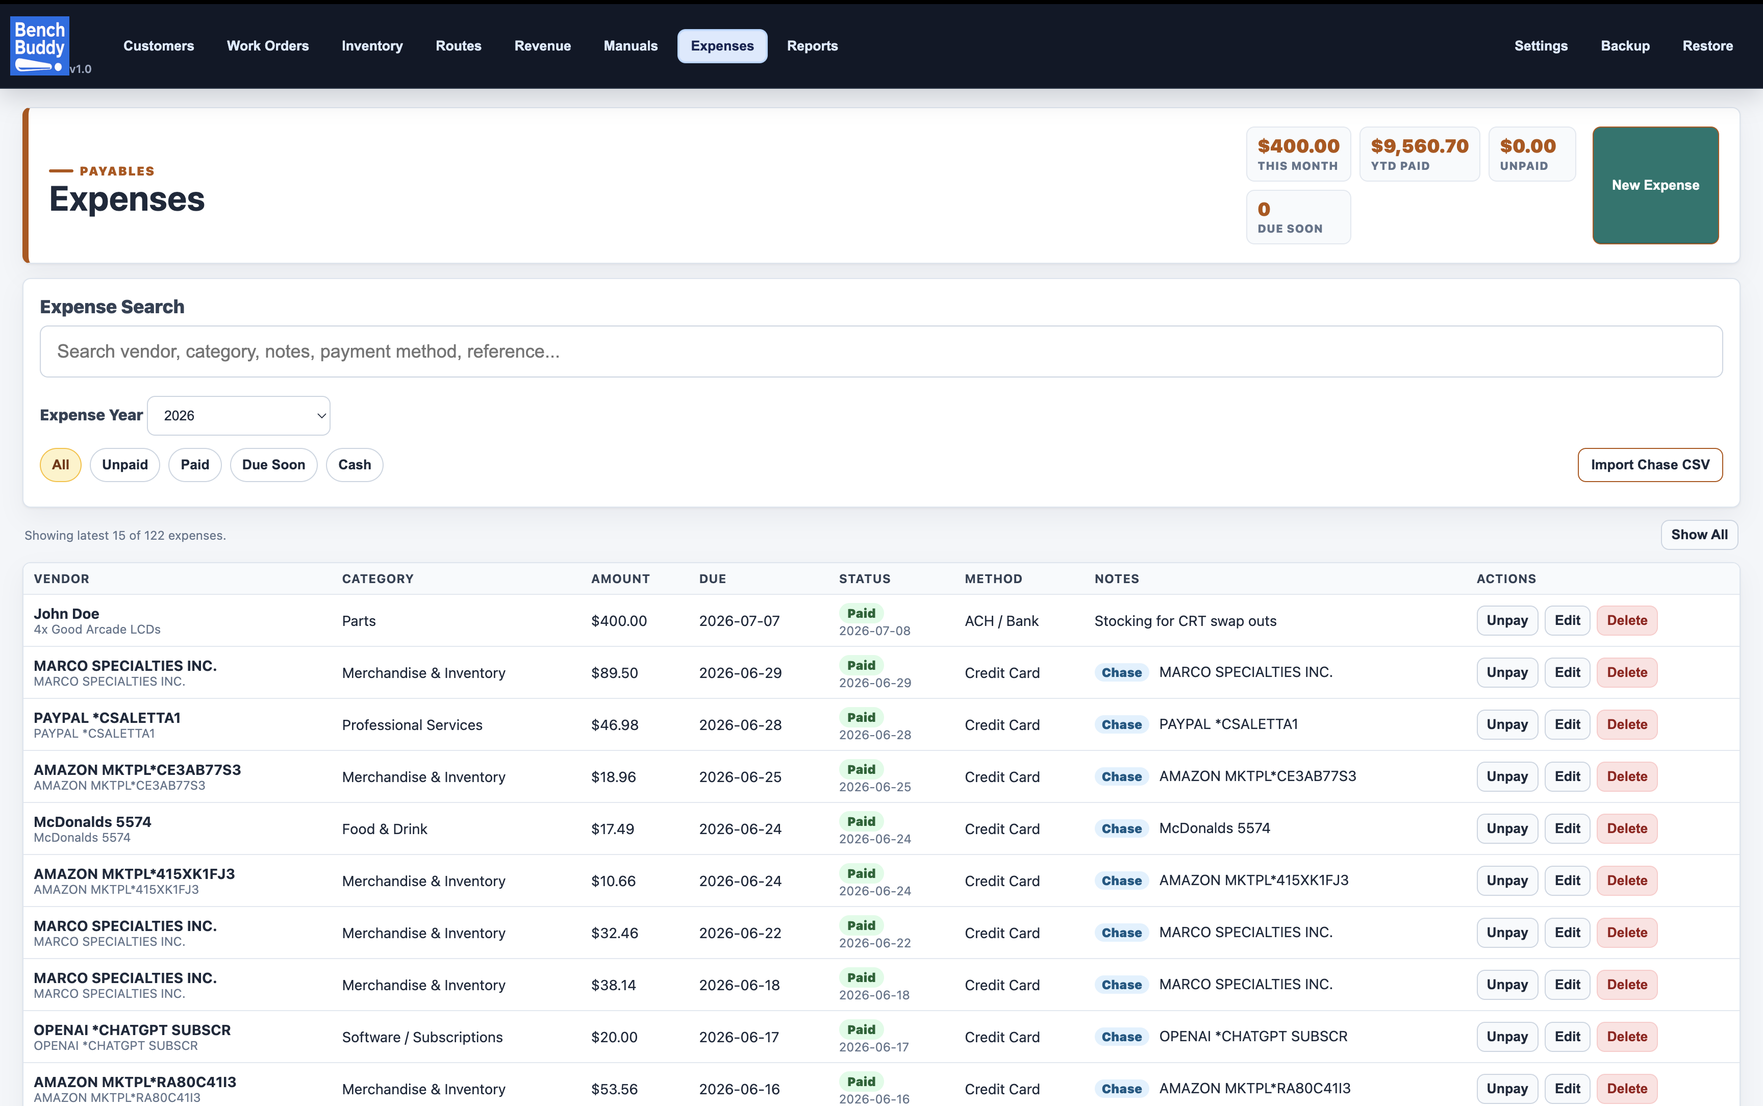Click the Due column header
Viewport: 1763px width, 1106px height.
(712, 579)
